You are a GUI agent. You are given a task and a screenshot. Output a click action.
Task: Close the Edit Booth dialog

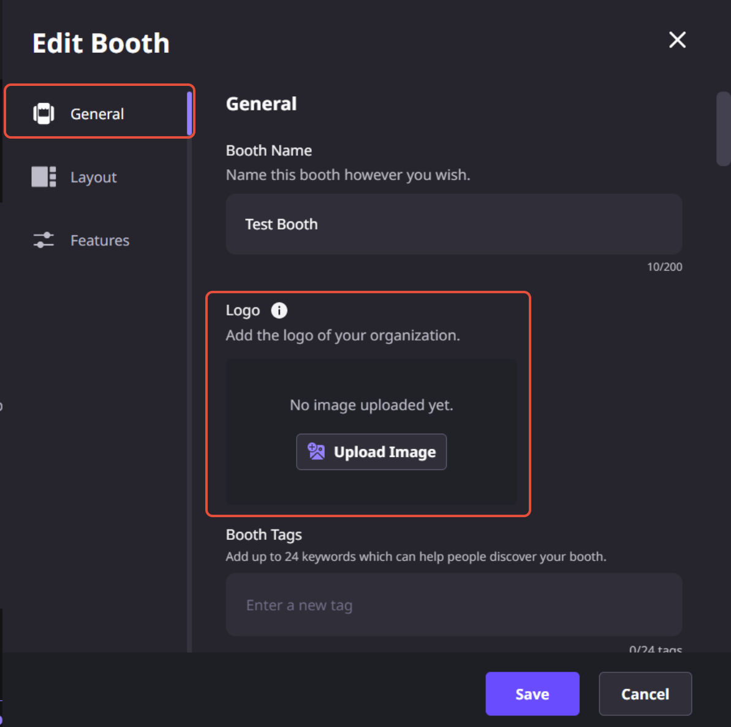pyautogui.click(x=677, y=40)
